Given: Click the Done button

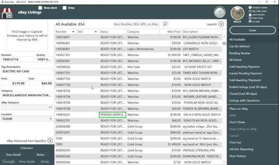Looking at the screenshot, I should (253, 30).
